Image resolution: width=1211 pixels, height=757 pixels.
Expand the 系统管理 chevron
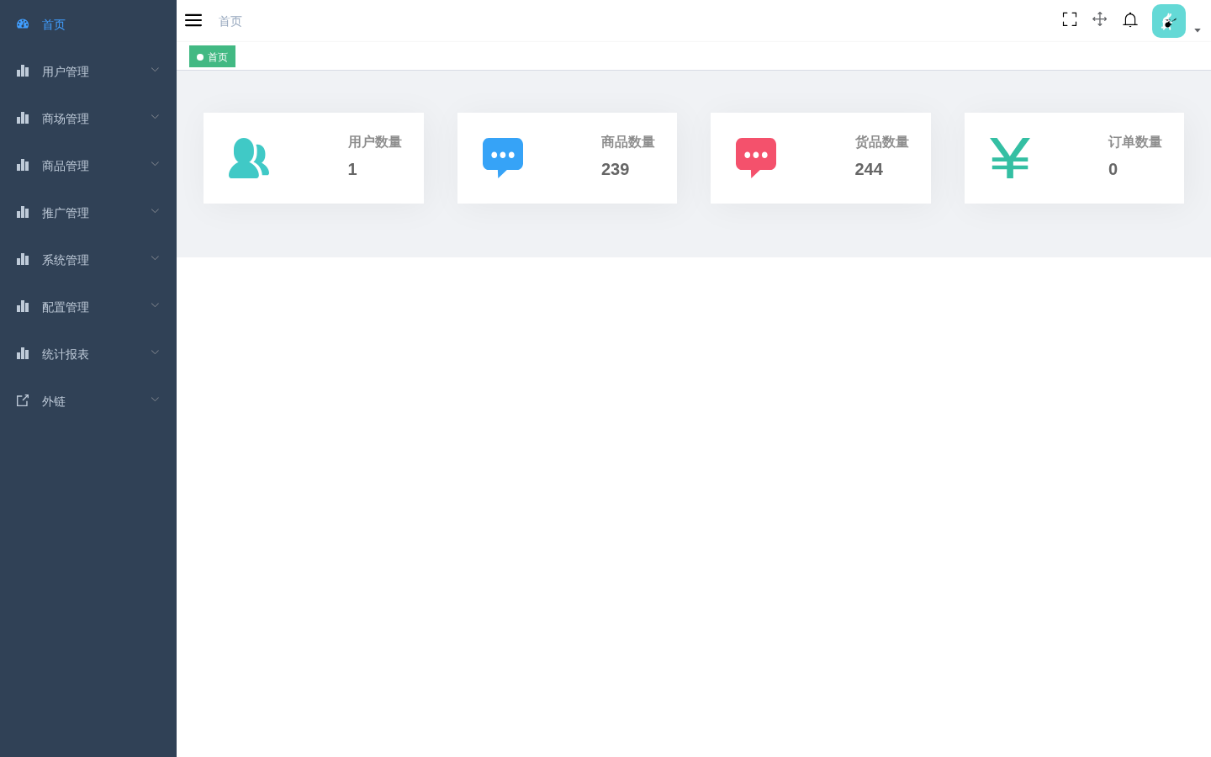click(x=155, y=258)
